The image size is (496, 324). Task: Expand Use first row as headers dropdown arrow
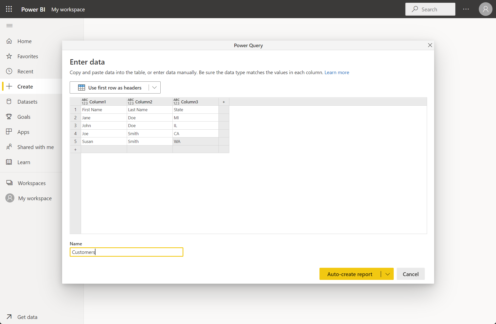(x=155, y=87)
